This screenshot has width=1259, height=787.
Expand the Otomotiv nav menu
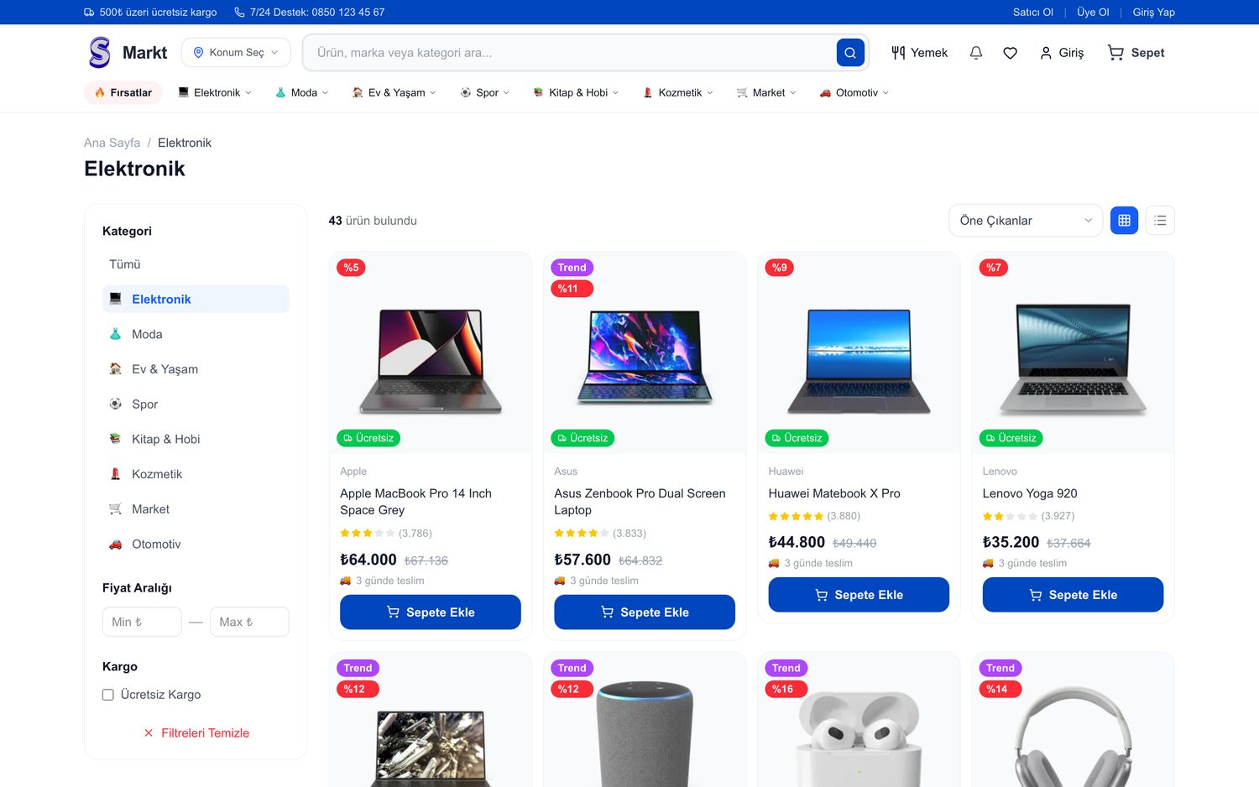[854, 92]
